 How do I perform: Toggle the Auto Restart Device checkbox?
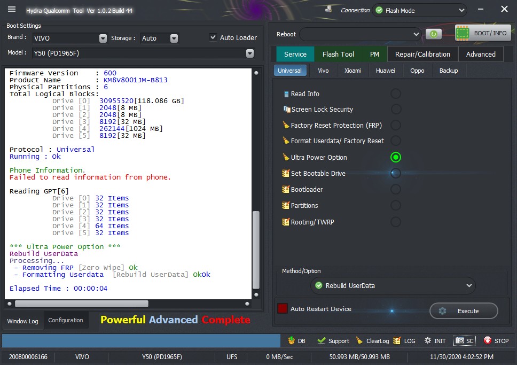pos(283,308)
